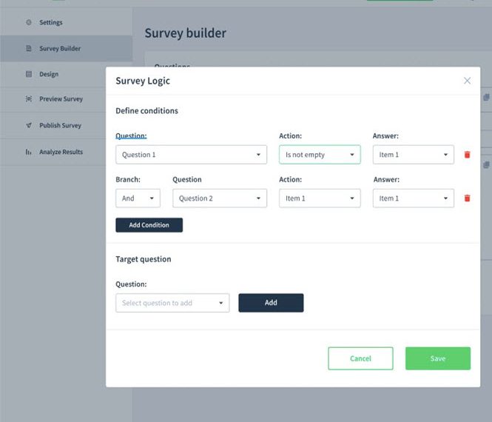Click the Publish Survey paper-plane icon
Screen dimensions: 492x422
tap(29, 126)
